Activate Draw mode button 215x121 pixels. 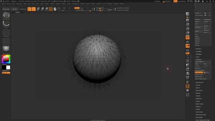34,9
